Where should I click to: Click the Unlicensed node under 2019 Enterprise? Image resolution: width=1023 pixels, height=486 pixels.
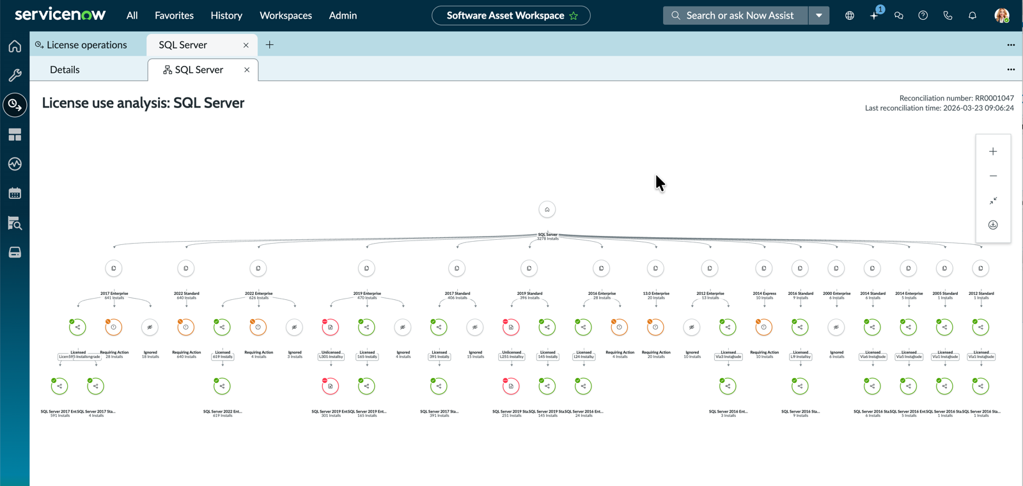click(x=331, y=327)
